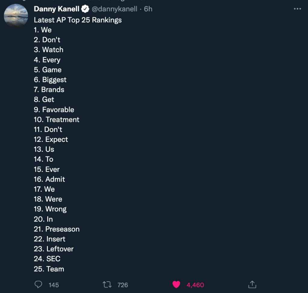Click the line "1. We"
The height and width of the screenshot is (293, 308).
[x=43, y=30]
